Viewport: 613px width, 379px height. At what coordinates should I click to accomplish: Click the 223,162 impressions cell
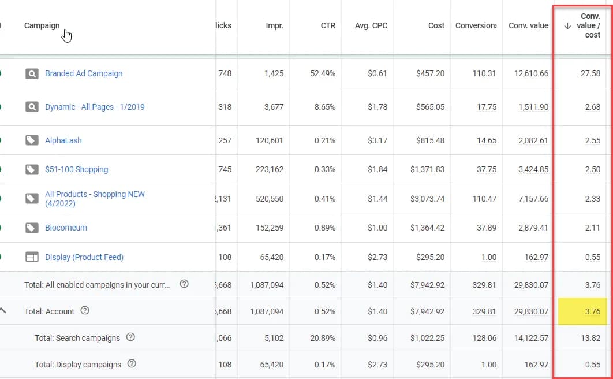(270, 169)
